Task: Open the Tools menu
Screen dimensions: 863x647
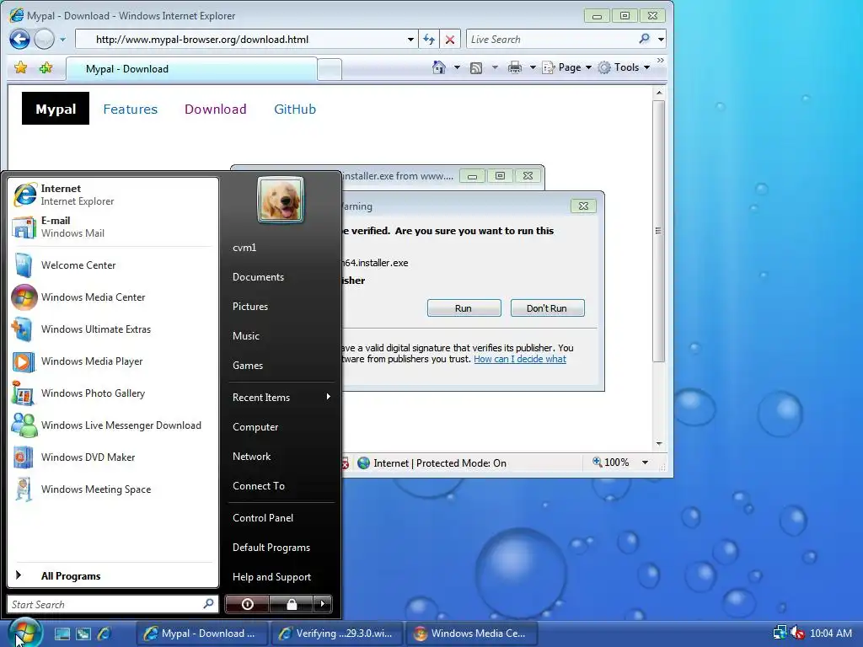Action: click(x=624, y=67)
